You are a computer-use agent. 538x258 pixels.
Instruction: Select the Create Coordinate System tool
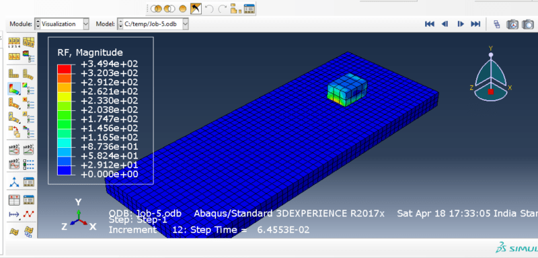point(13,182)
